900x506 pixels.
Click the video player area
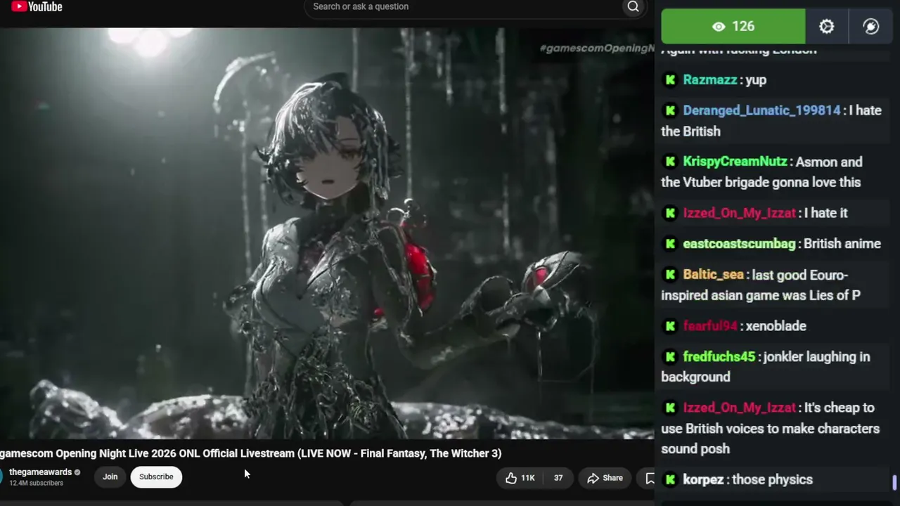pos(327,233)
